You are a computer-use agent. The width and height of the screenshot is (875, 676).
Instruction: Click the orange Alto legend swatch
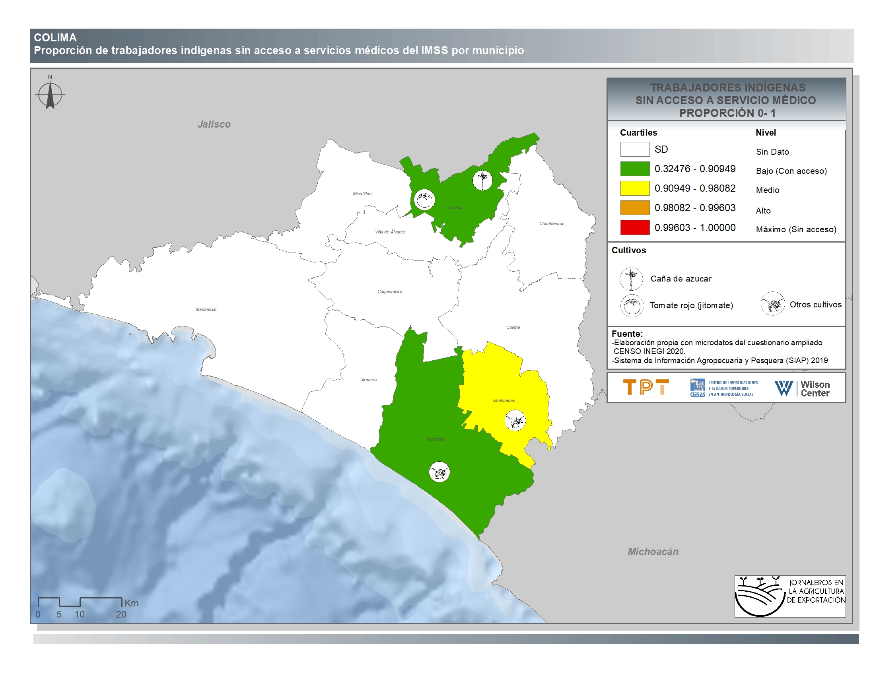[635, 208]
